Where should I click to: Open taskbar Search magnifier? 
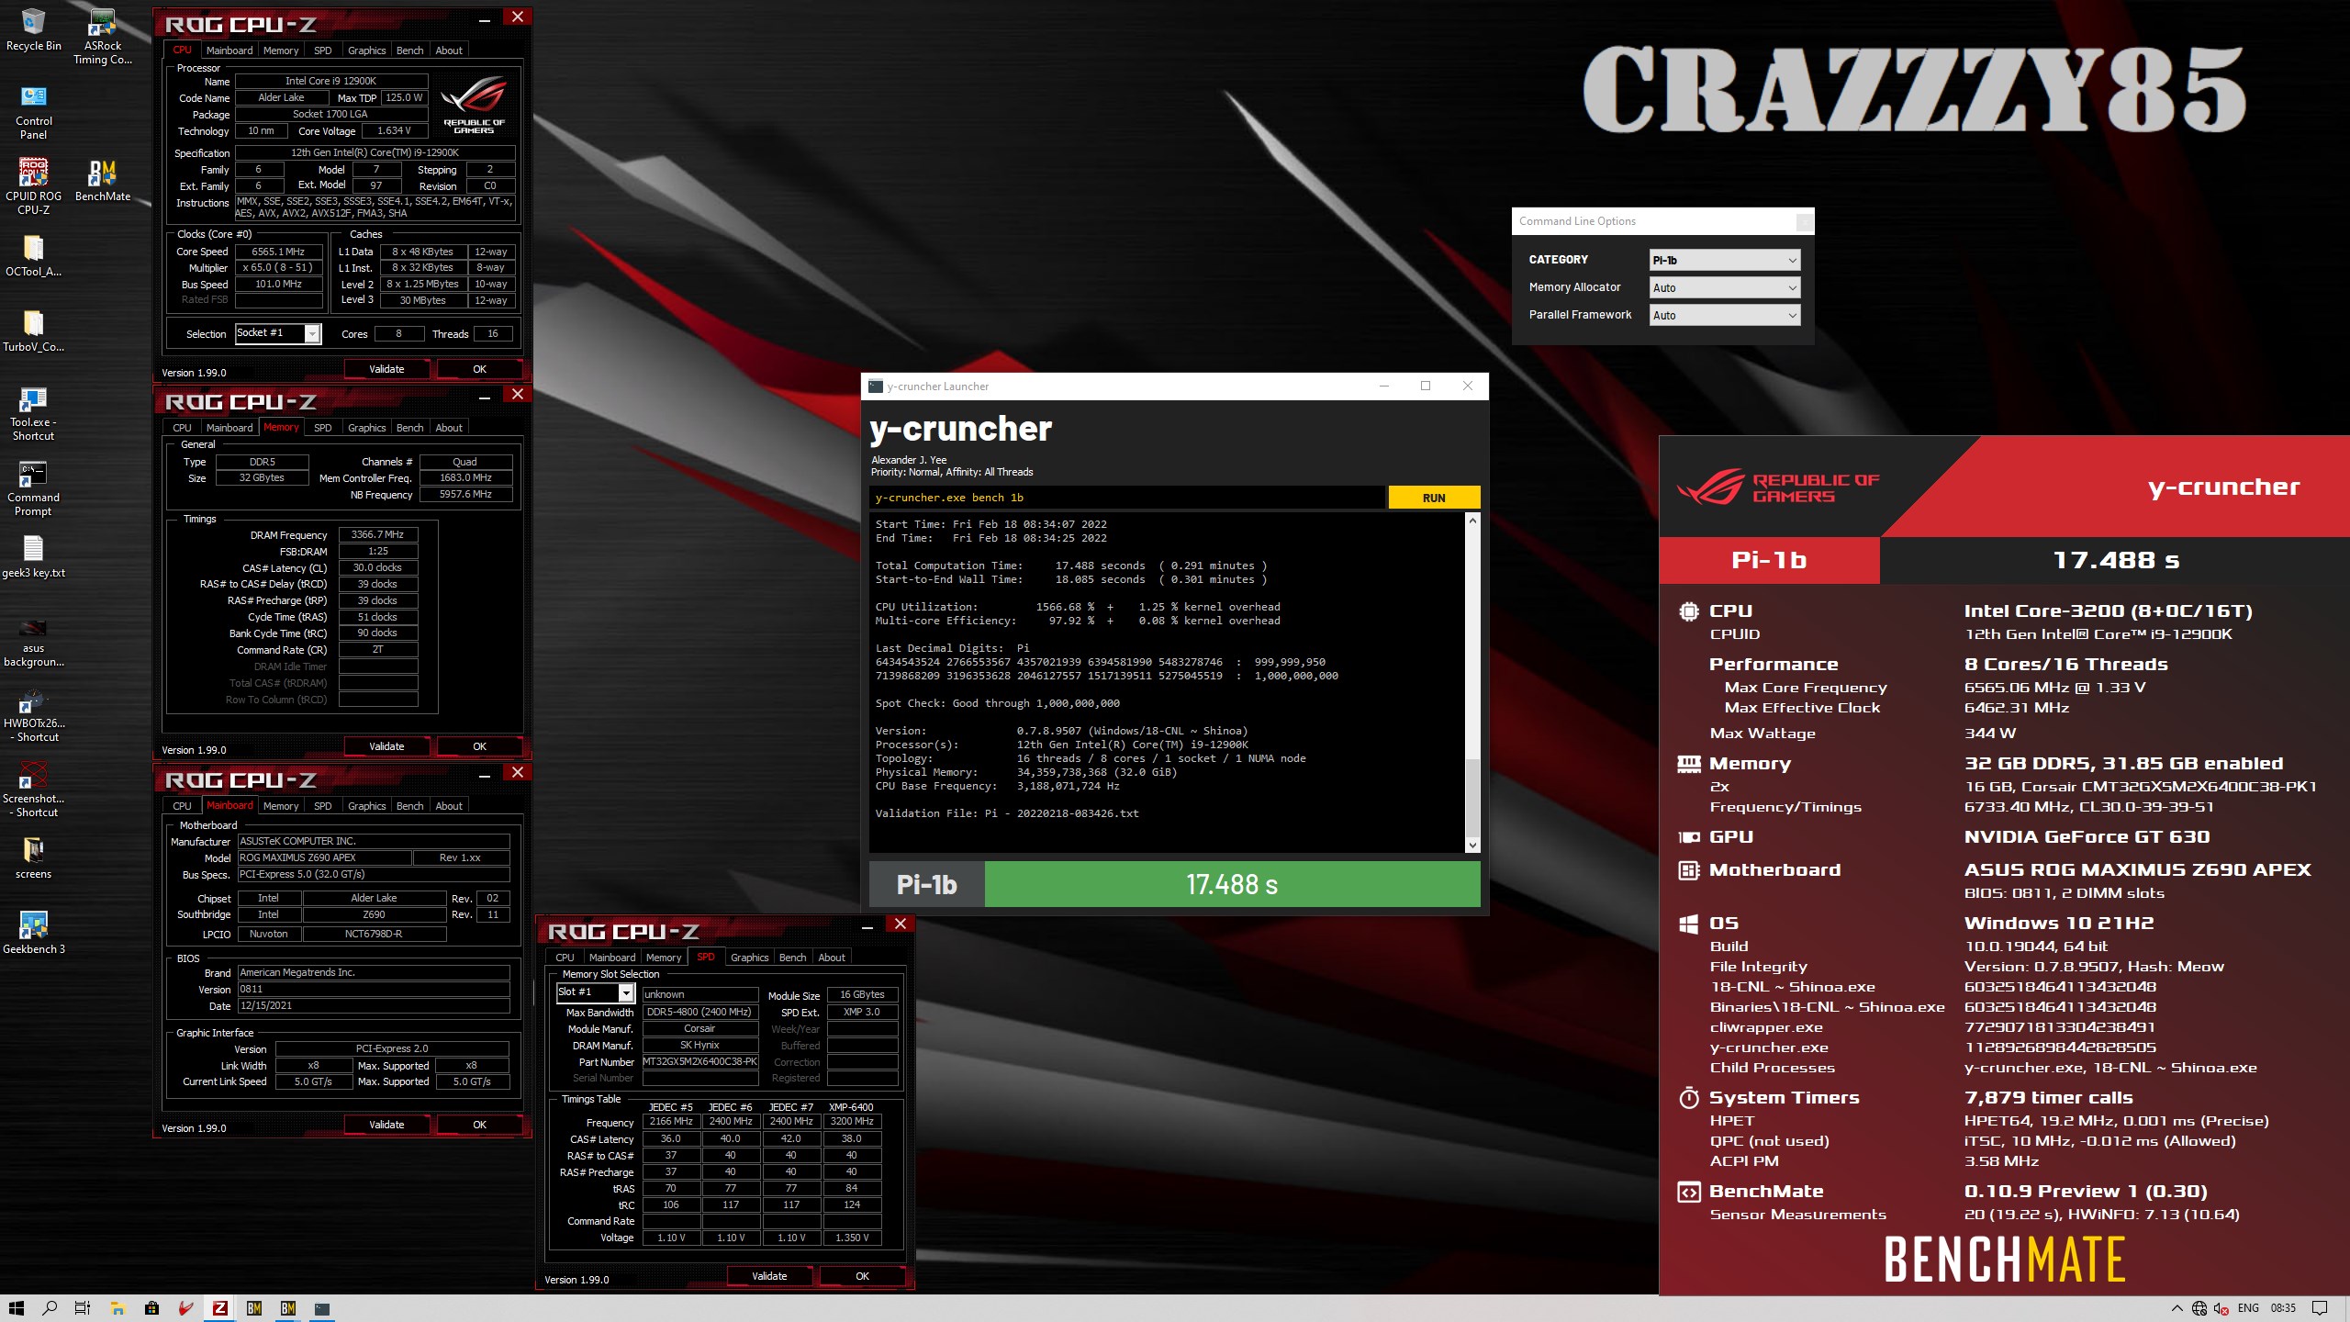click(x=50, y=1308)
